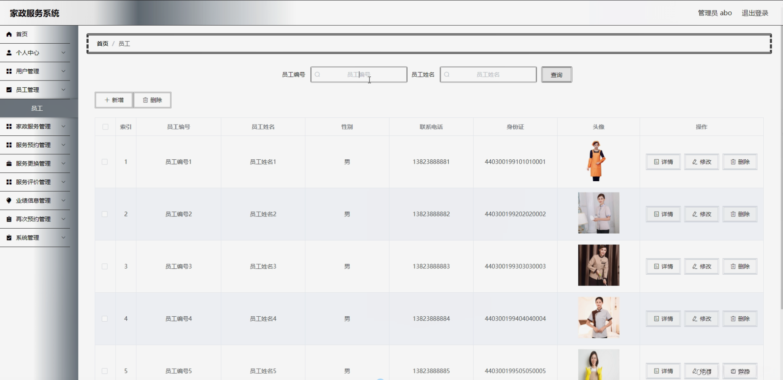This screenshot has height=380, width=783.
Task: Check the checkbox for row 员工编号2
Action: 105,214
